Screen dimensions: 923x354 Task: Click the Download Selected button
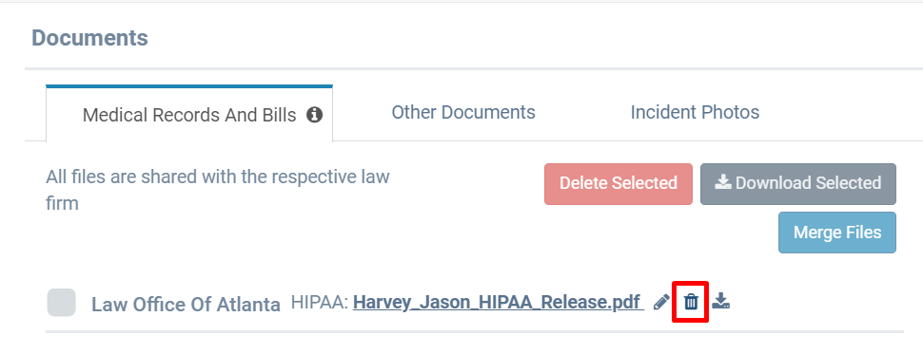click(x=798, y=184)
